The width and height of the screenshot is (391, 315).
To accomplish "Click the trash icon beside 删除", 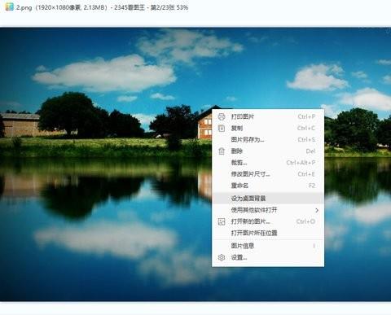I will pyautogui.click(x=222, y=151).
